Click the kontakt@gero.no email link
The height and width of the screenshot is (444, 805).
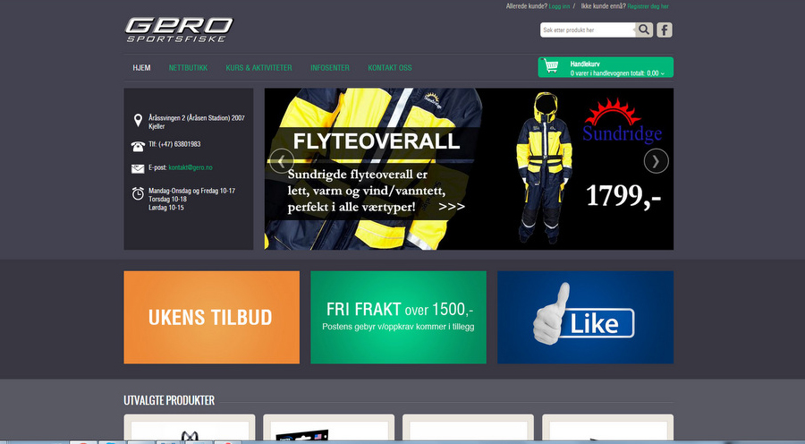click(191, 167)
